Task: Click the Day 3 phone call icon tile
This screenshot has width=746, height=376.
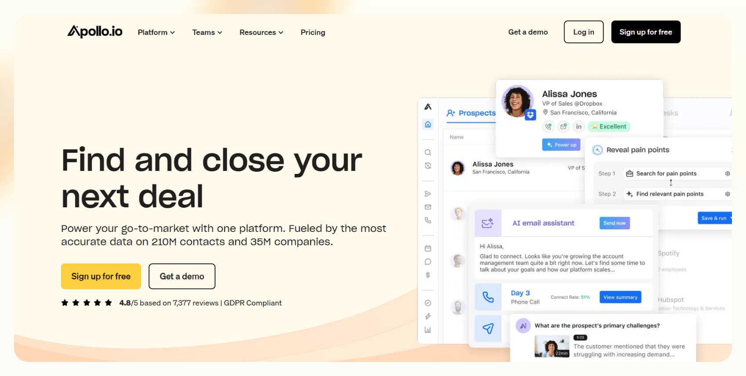Action: (x=488, y=297)
